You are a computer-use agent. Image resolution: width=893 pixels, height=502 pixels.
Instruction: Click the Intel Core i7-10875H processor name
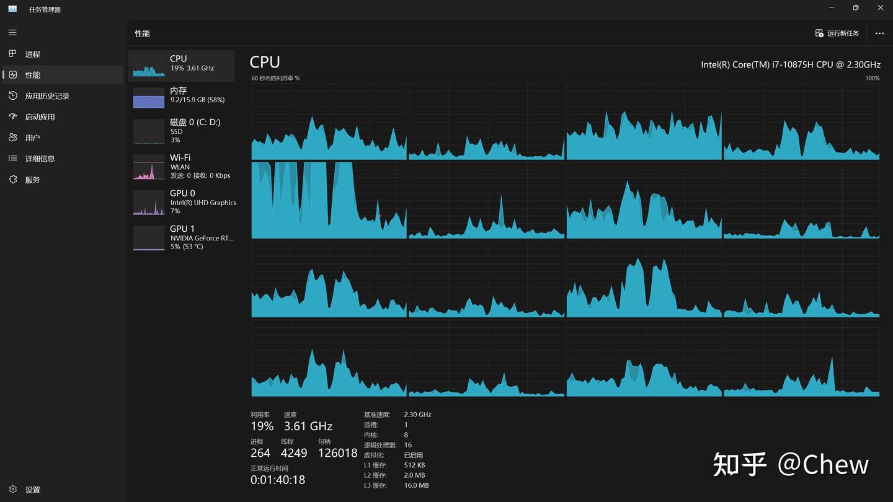coord(791,64)
